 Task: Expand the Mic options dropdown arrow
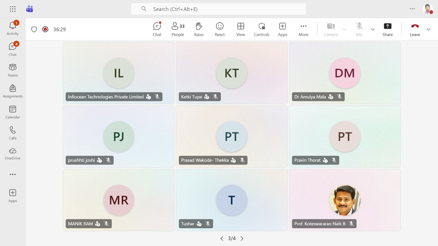coord(373,29)
